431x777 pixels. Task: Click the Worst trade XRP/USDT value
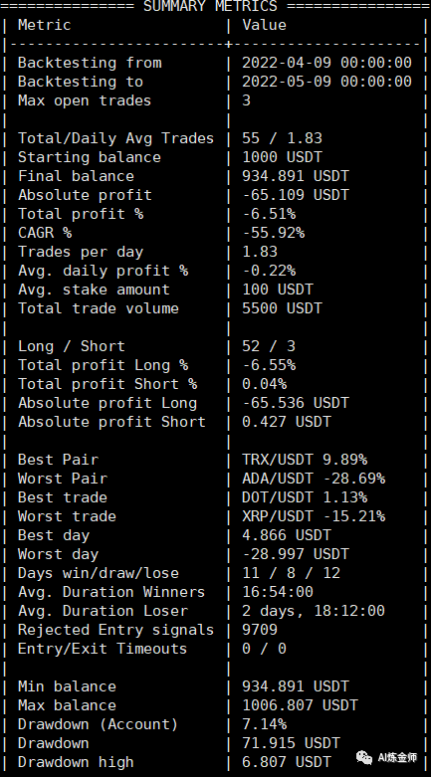(314, 516)
